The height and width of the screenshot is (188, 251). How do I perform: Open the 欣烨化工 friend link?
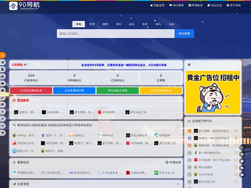[77, 135]
